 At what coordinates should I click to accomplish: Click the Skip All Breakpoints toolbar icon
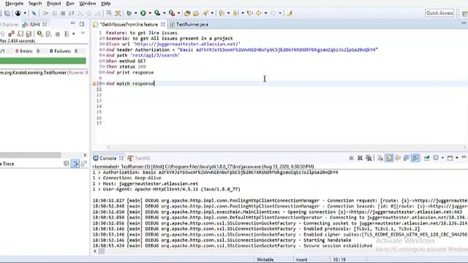coord(34,13)
